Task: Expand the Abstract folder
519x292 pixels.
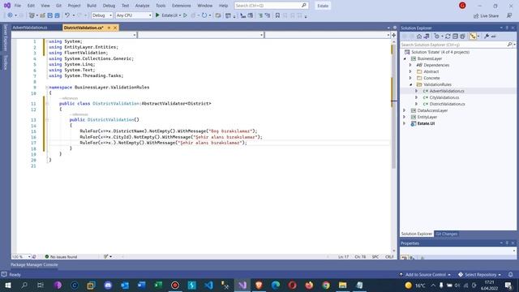Action: pos(410,71)
